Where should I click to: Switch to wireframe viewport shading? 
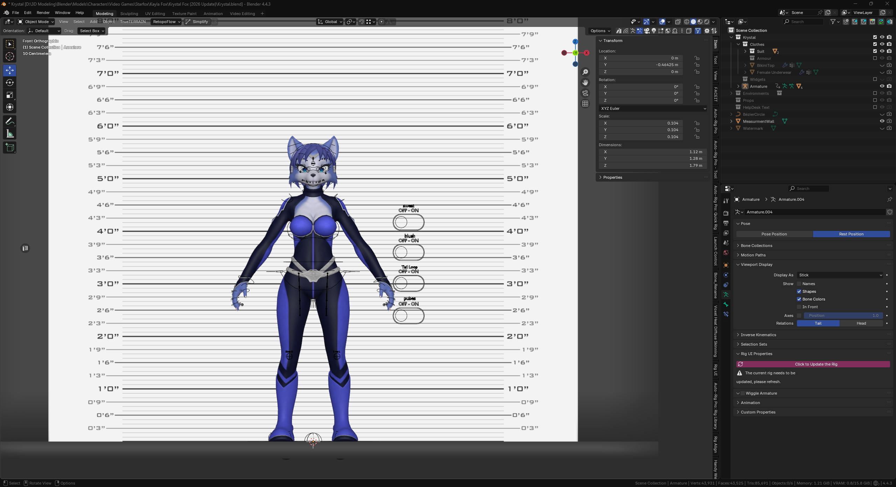tap(687, 22)
